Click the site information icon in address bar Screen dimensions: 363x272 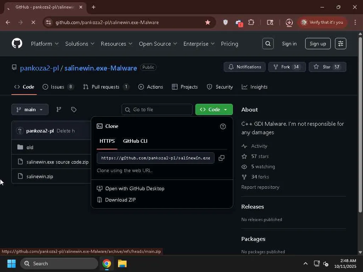click(49, 22)
